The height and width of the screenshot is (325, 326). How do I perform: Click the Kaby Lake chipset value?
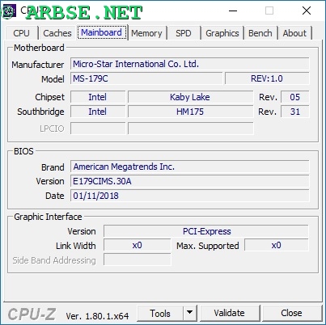190,97
